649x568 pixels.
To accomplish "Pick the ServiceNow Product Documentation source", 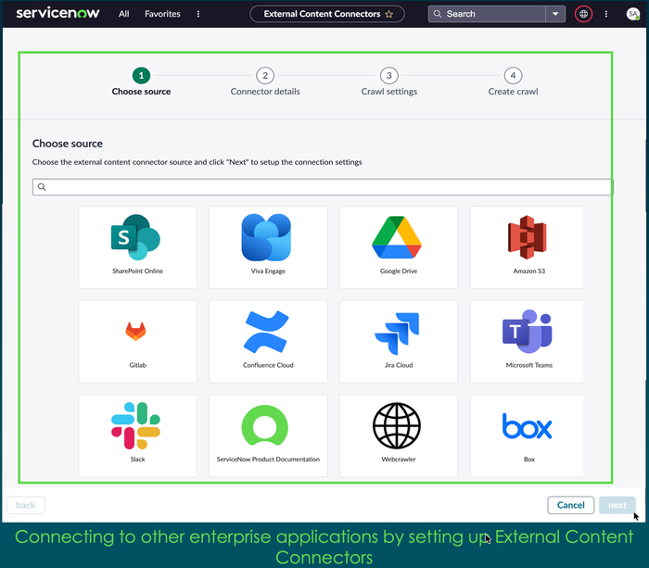I will click(x=268, y=435).
